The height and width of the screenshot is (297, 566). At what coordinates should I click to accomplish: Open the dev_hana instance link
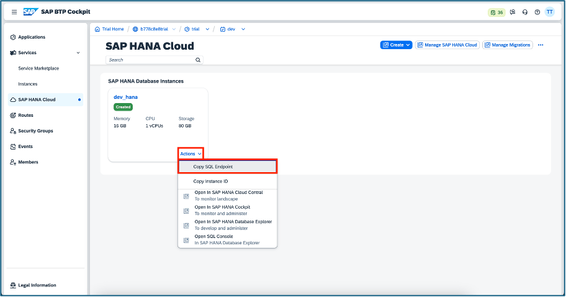coord(125,97)
